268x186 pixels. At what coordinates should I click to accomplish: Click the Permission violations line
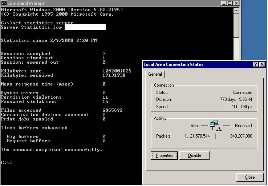(x=54, y=97)
